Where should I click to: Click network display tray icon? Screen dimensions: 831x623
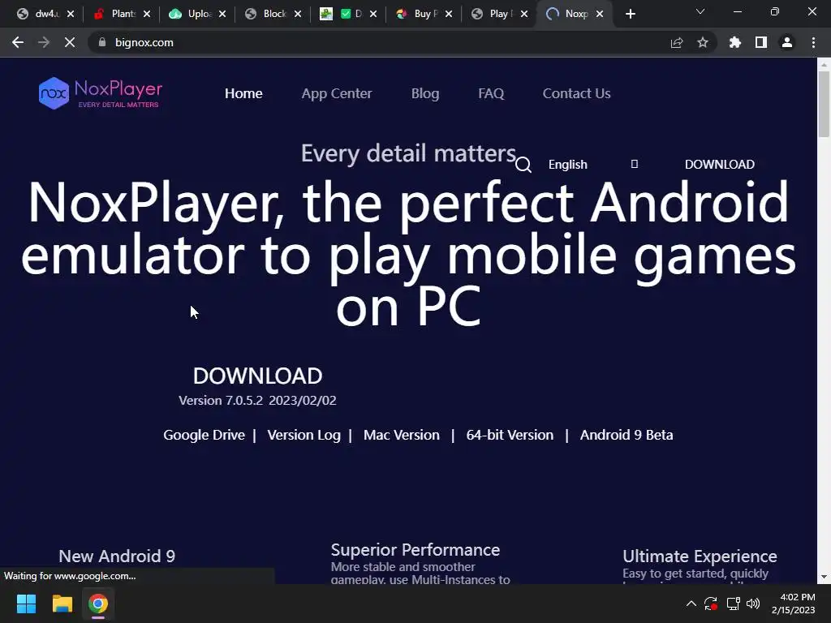click(733, 604)
